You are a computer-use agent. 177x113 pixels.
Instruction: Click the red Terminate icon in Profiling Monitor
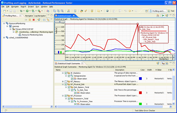[x=34, y=20]
